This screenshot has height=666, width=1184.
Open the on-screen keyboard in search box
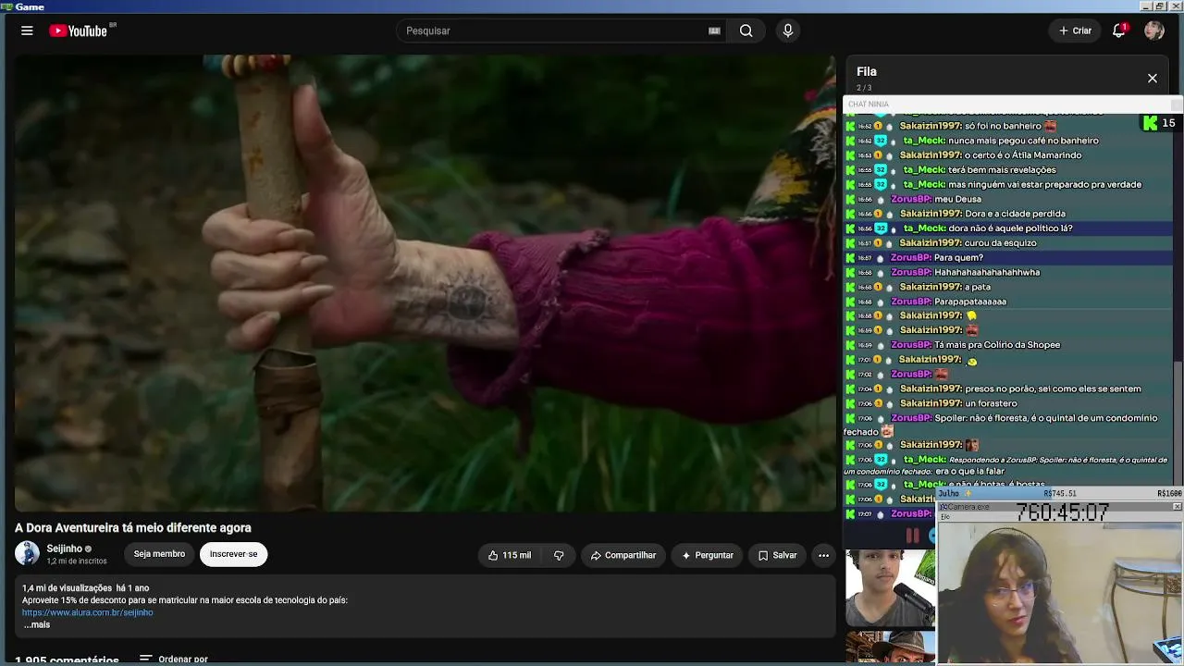[714, 31]
